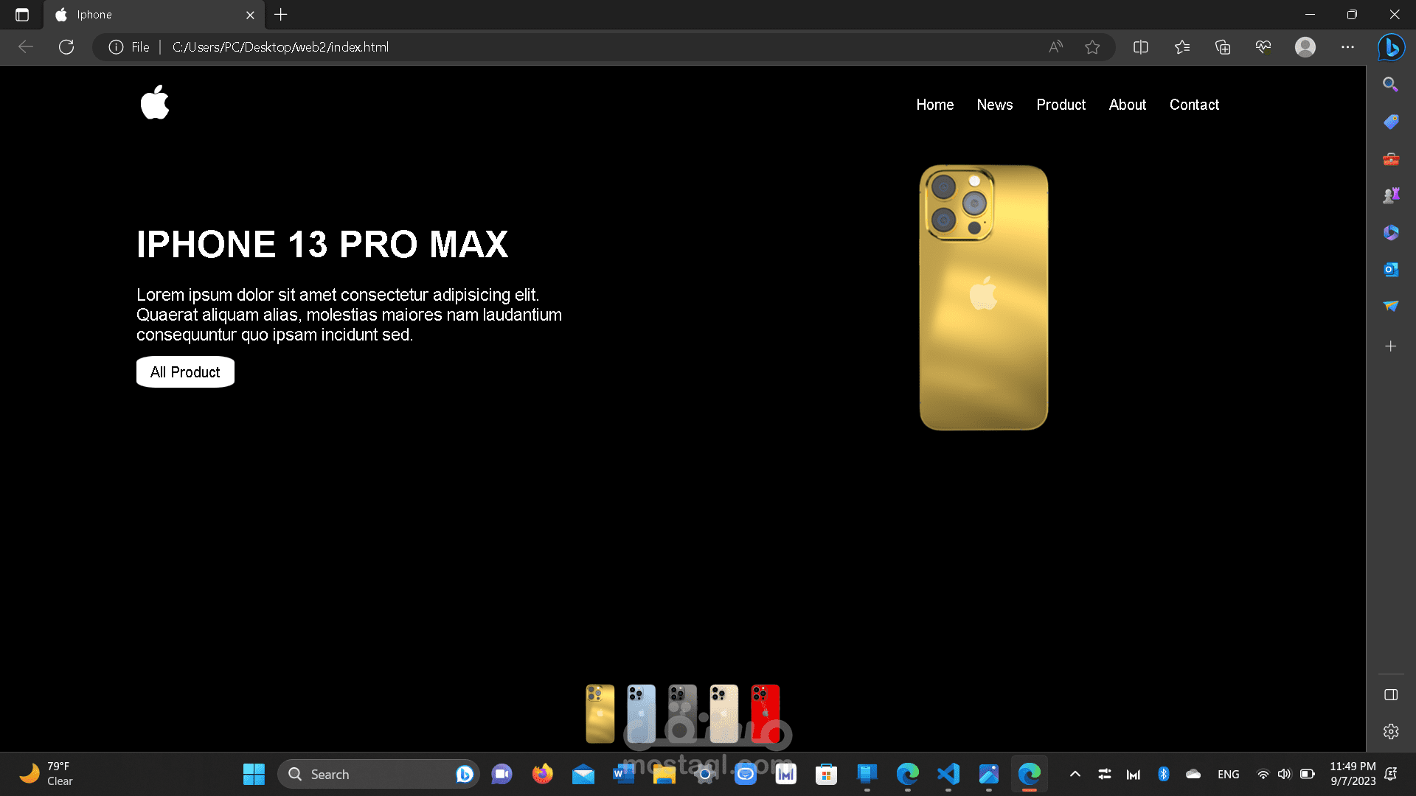This screenshot has height=796, width=1416.
Task: Select the blue iPhone thumbnail
Action: [642, 713]
